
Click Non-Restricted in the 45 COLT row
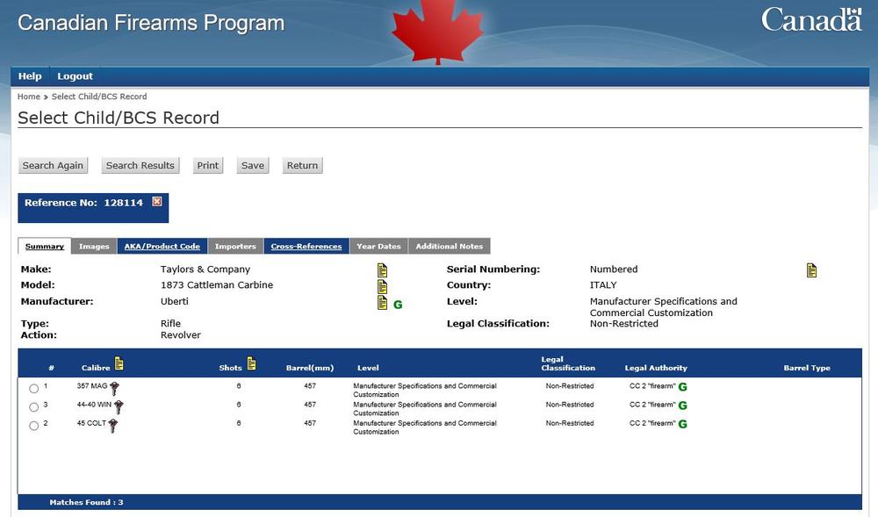coord(570,424)
